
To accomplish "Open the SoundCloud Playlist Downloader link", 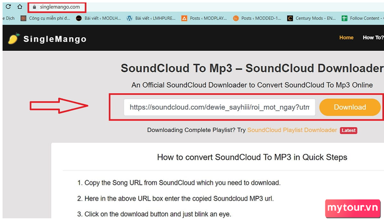I will tap(292, 130).
